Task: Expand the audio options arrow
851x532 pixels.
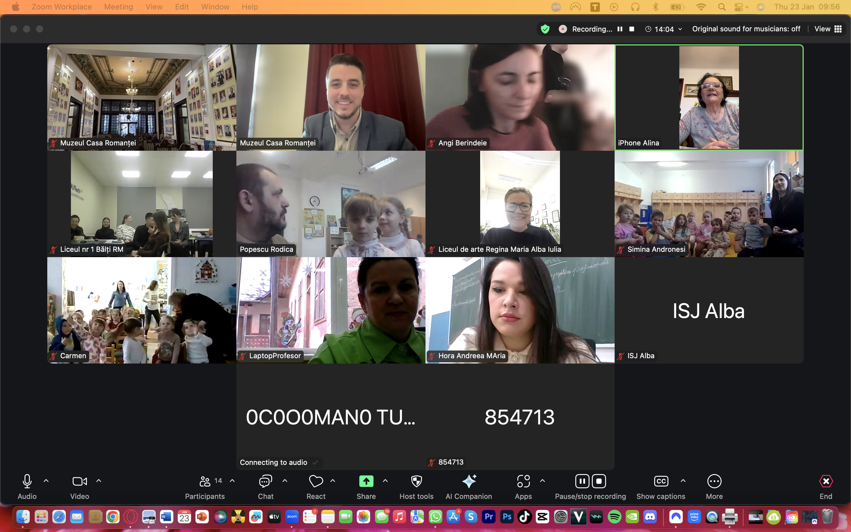Action: click(x=46, y=481)
